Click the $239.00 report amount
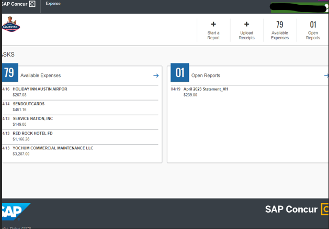This screenshot has width=329, height=229. point(190,95)
